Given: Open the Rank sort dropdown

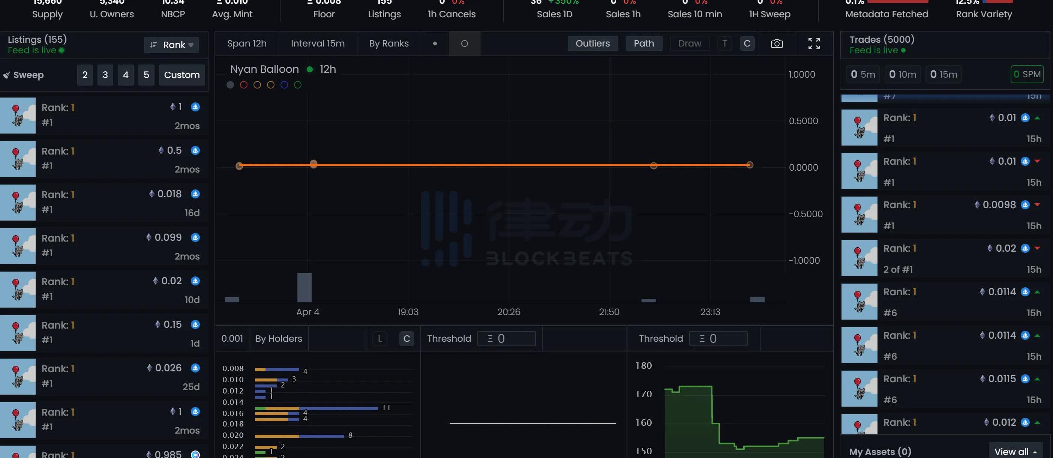Looking at the screenshot, I should pos(171,45).
